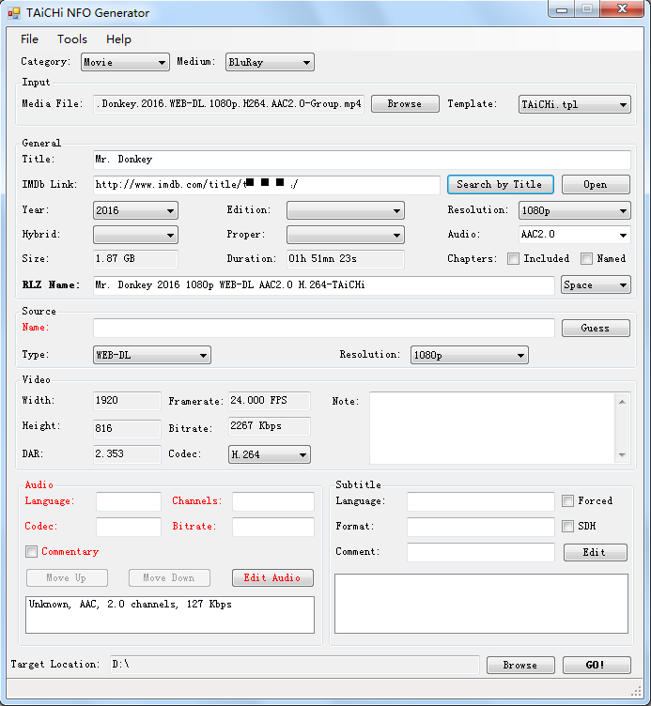This screenshot has width=651, height=706.
Task: Click the Target Location path field
Action: (294, 665)
